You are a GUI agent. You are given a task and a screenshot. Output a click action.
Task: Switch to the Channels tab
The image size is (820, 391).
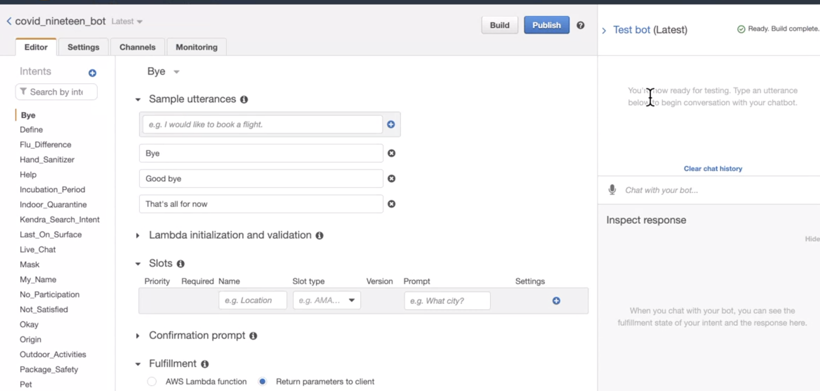(137, 47)
